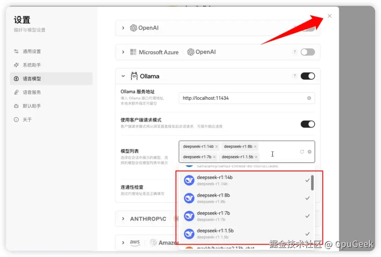Click the 通用设置 sliders icon
Viewport: 381px width, 257px height.
coord(16,51)
